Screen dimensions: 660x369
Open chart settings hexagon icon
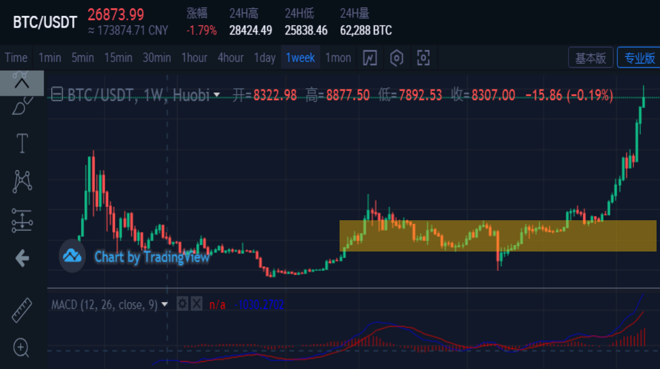coord(396,58)
